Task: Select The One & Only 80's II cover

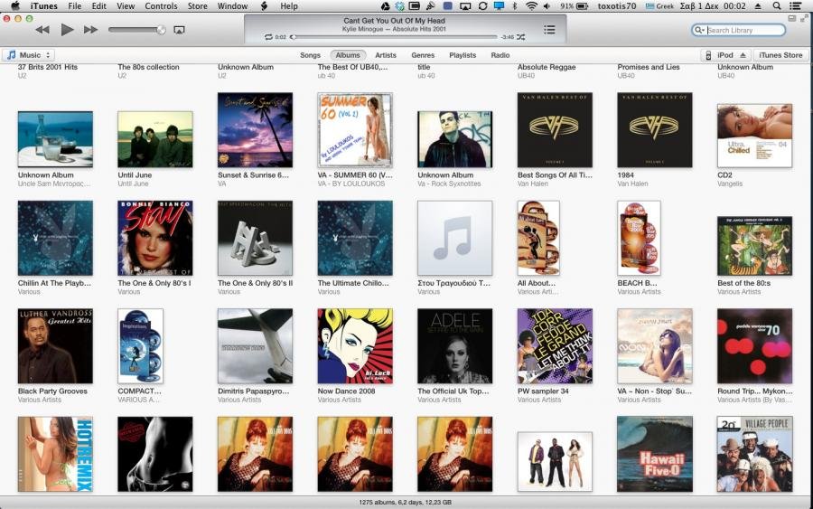Action: (x=255, y=238)
